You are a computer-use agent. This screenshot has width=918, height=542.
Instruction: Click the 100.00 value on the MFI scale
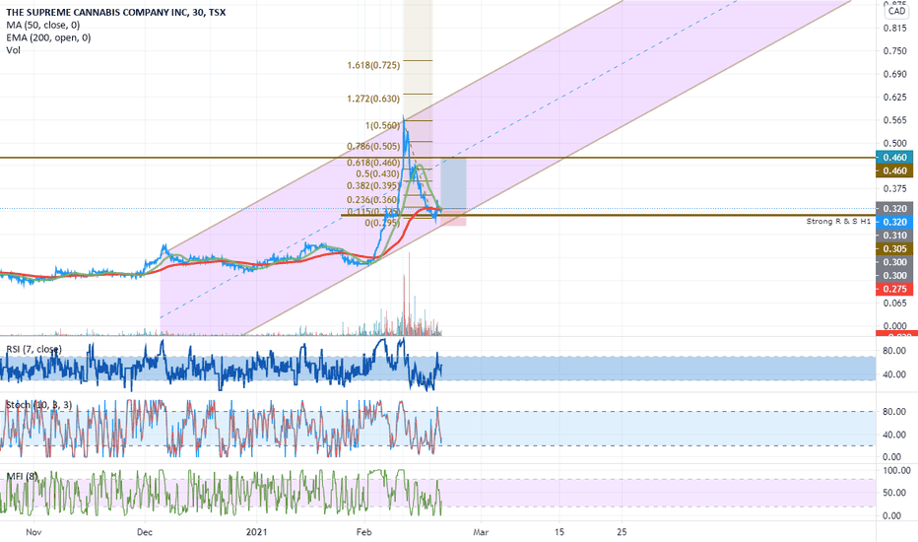tap(896, 470)
